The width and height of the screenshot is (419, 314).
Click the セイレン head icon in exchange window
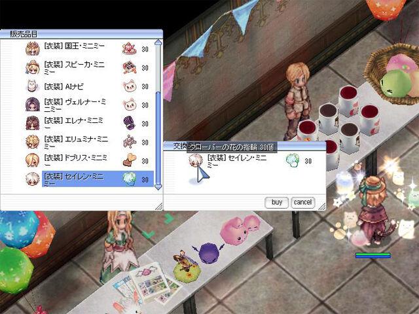pyautogui.click(x=196, y=160)
